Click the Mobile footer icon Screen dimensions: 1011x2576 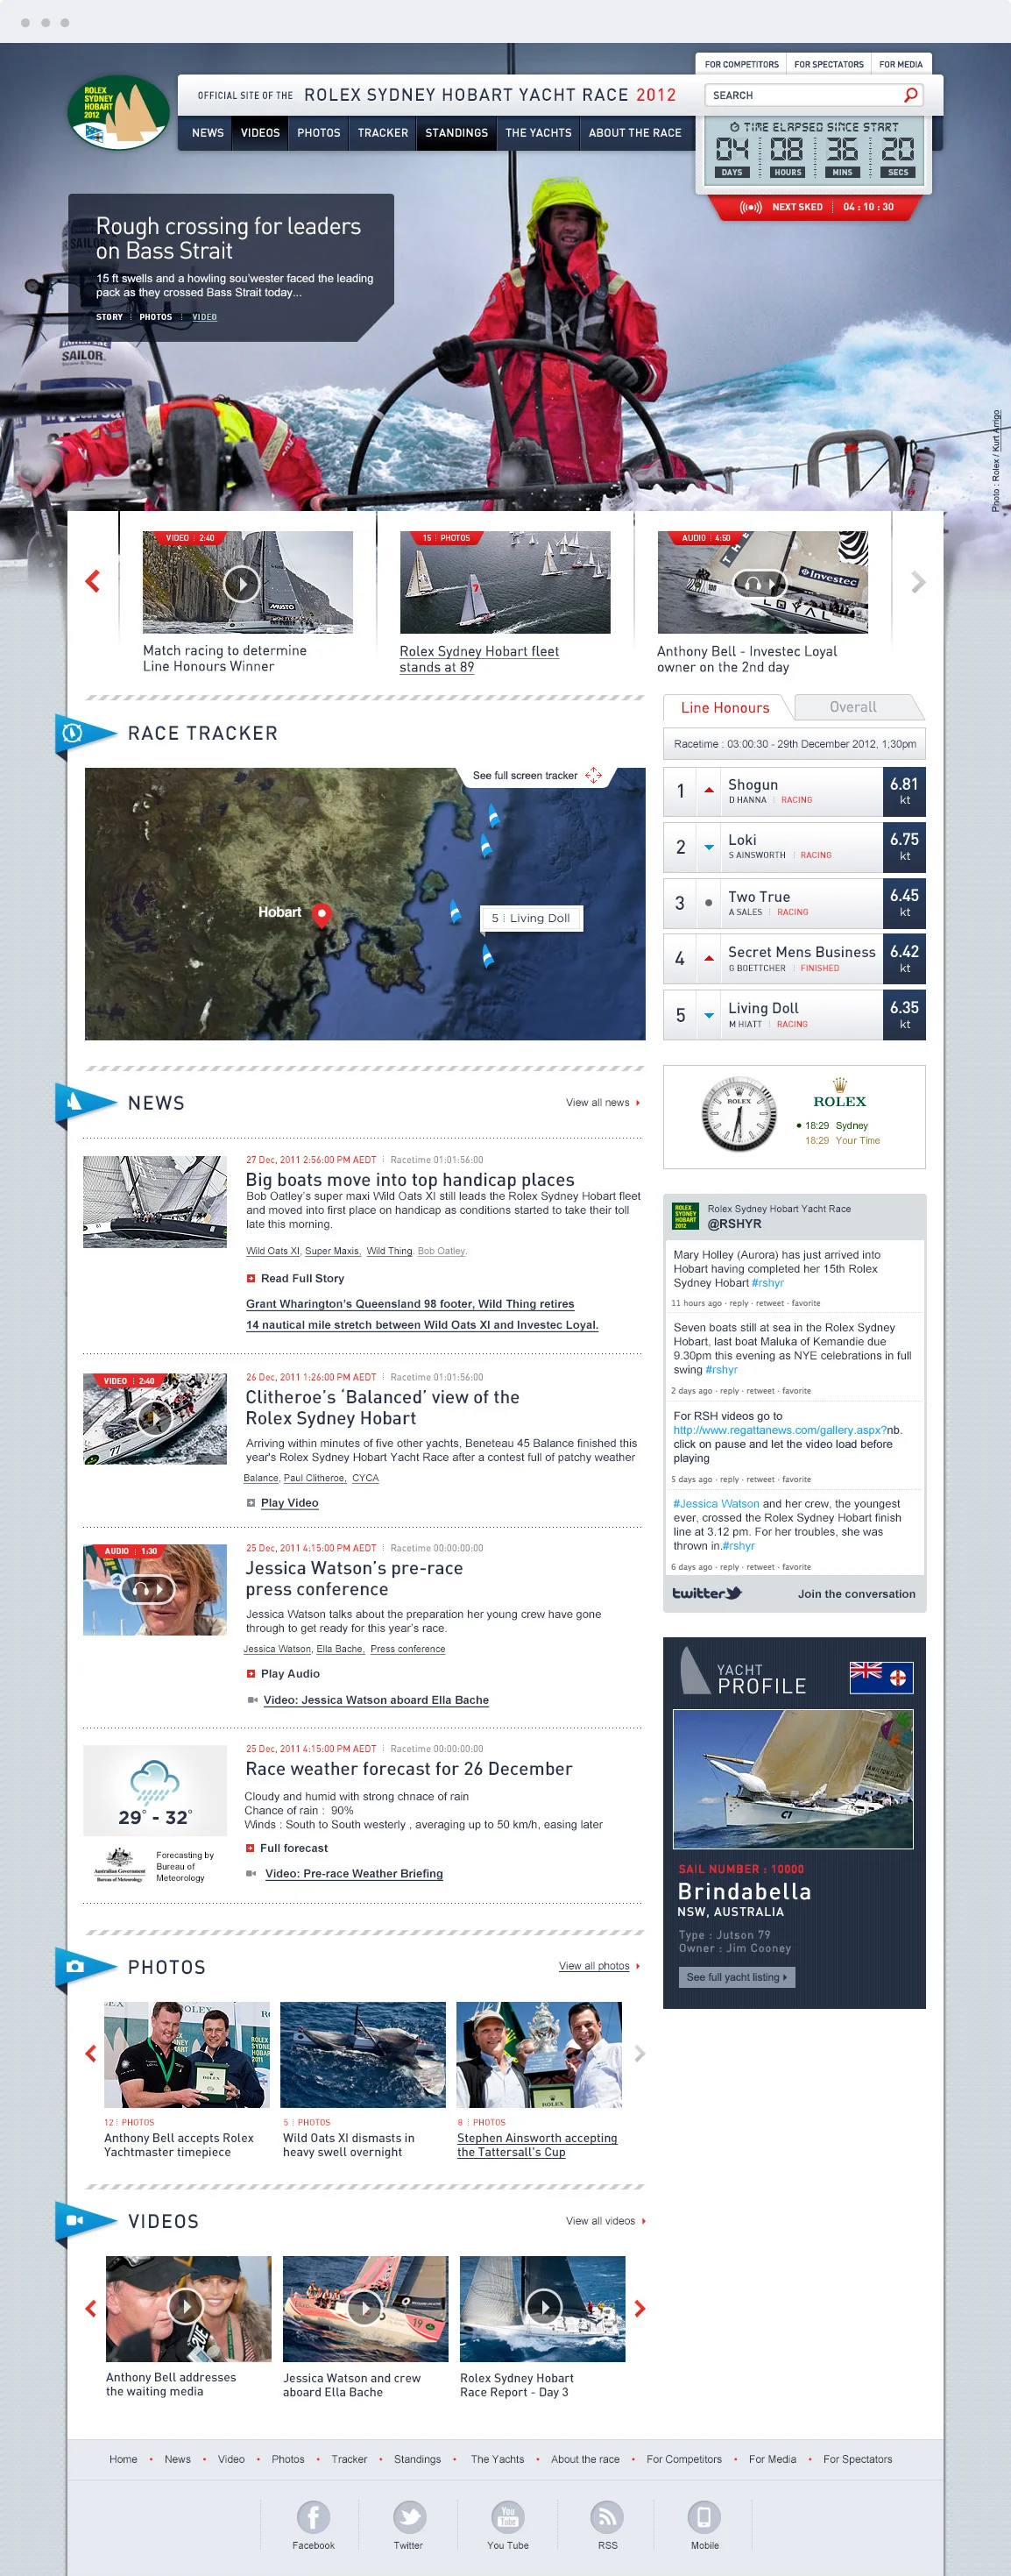coord(704,2516)
